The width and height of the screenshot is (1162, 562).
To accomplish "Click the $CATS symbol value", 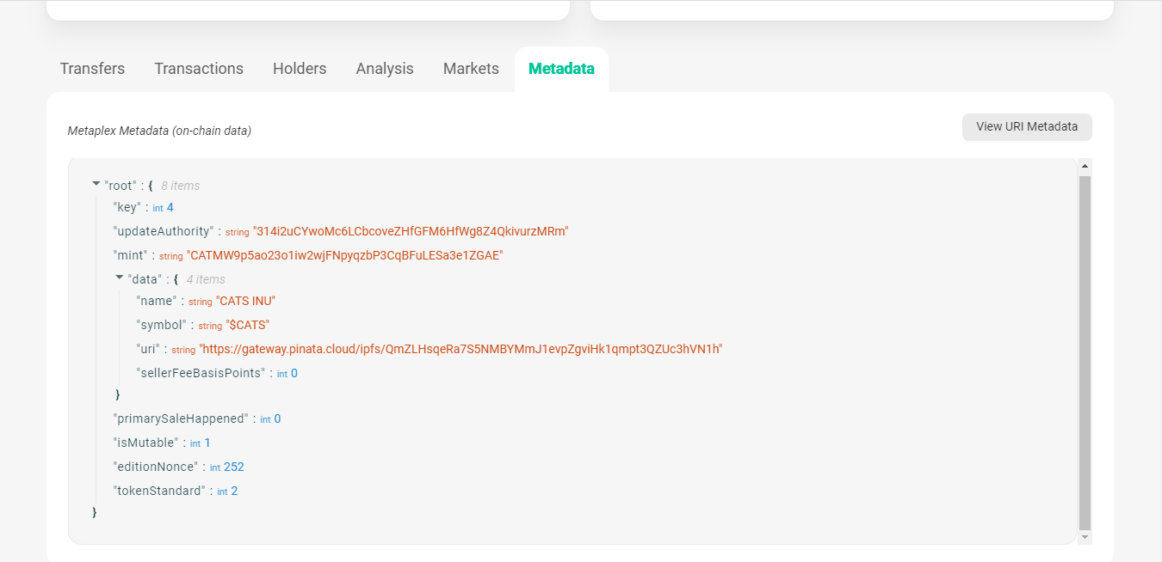I will pyautogui.click(x=249, y=324).
